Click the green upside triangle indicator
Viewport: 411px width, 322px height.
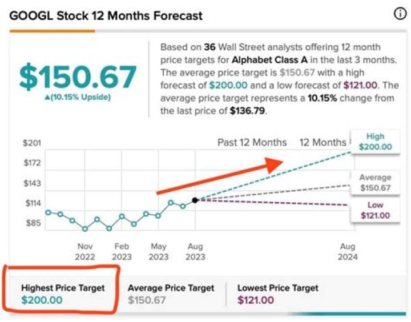pyautogui.click(x=48, y=97)
